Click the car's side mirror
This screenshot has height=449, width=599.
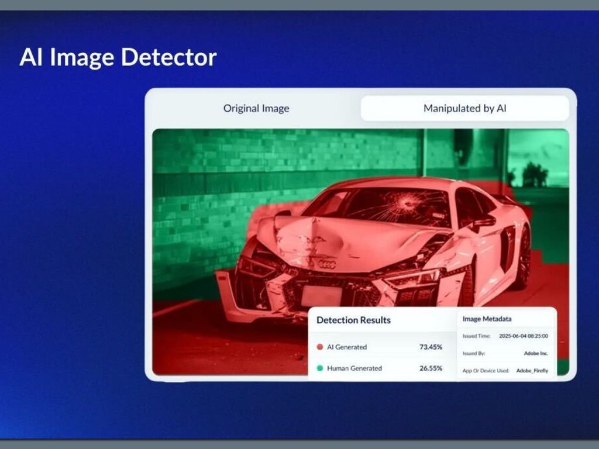tap(484, 220)
